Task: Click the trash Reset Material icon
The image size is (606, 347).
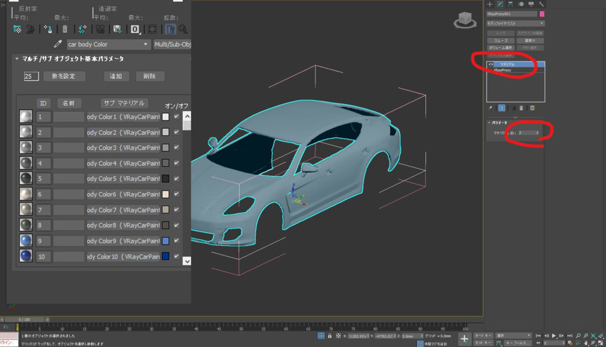Action: point(65,29)
